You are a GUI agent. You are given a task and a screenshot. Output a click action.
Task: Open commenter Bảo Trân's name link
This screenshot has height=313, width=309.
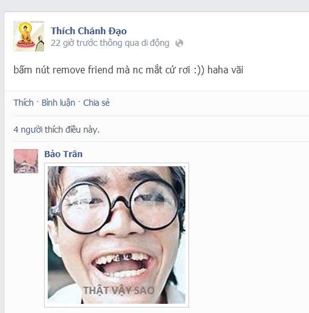64,154
